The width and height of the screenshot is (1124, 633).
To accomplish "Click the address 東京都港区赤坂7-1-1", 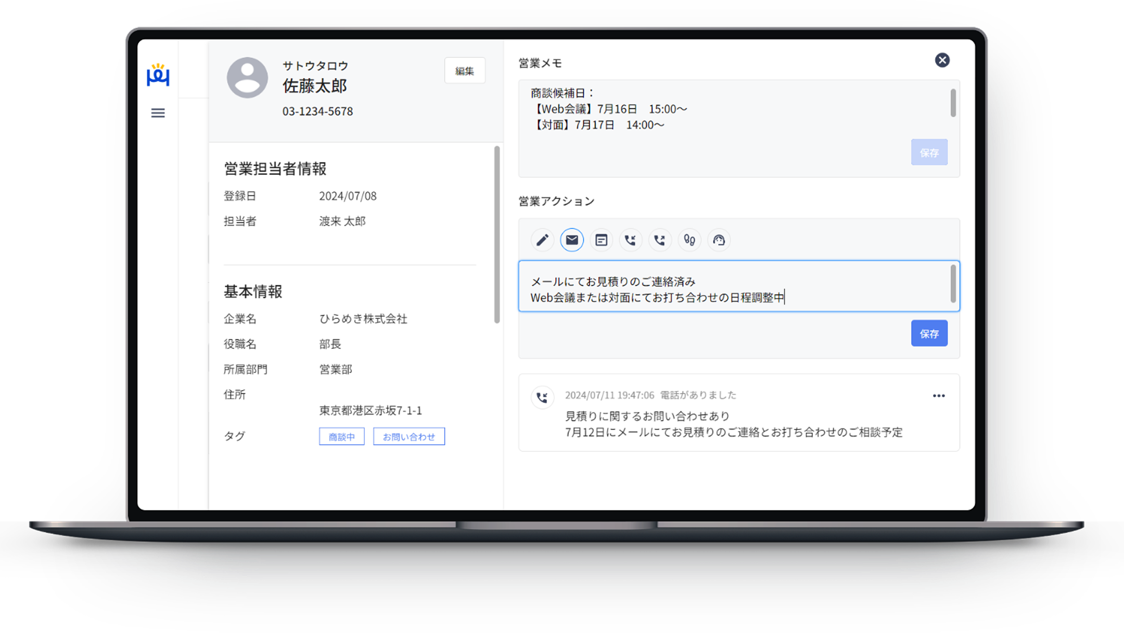I will (x=371, y=411).
